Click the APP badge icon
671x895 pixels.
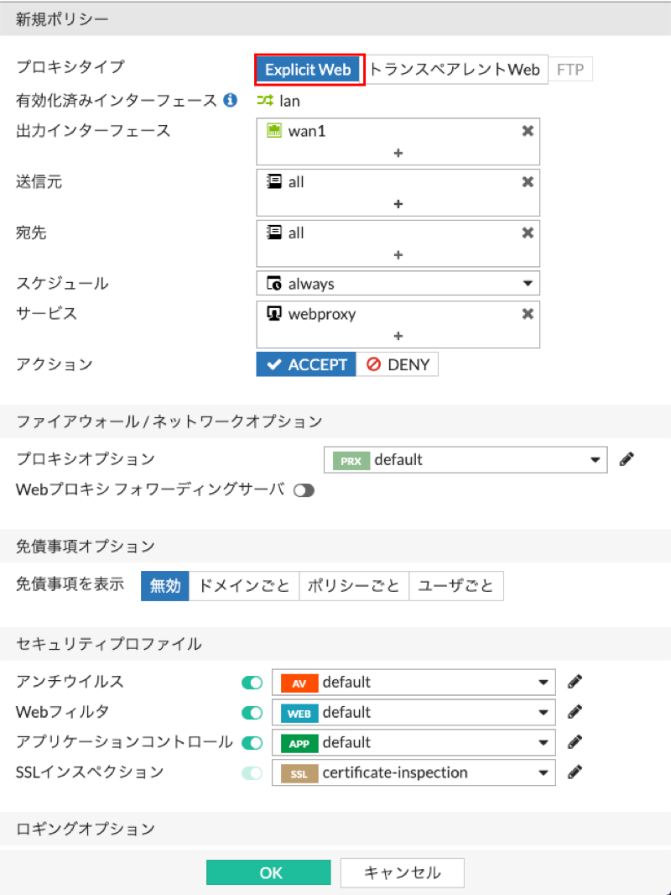299,743
